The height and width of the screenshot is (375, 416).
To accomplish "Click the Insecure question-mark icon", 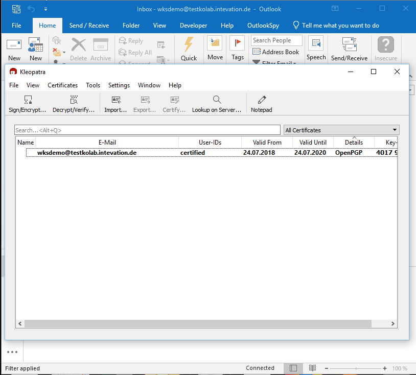I will click(386, 44).
